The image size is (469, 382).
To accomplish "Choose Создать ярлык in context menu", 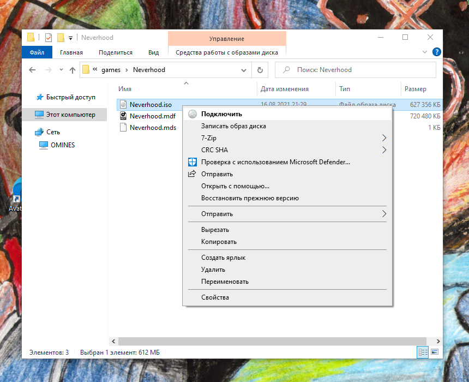I will [x=287, y=258].
